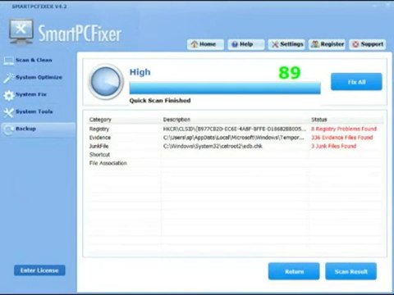394x295 pixels.
Task: Click the lifebuoy icon on Support
Action: pos(355,44)
